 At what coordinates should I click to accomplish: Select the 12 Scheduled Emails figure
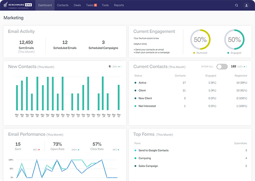click(x=65, y=42)
